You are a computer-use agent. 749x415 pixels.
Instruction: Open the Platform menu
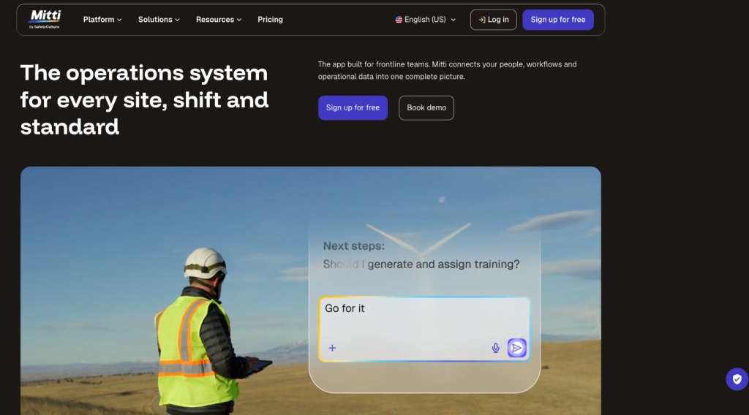click(102, 20)
